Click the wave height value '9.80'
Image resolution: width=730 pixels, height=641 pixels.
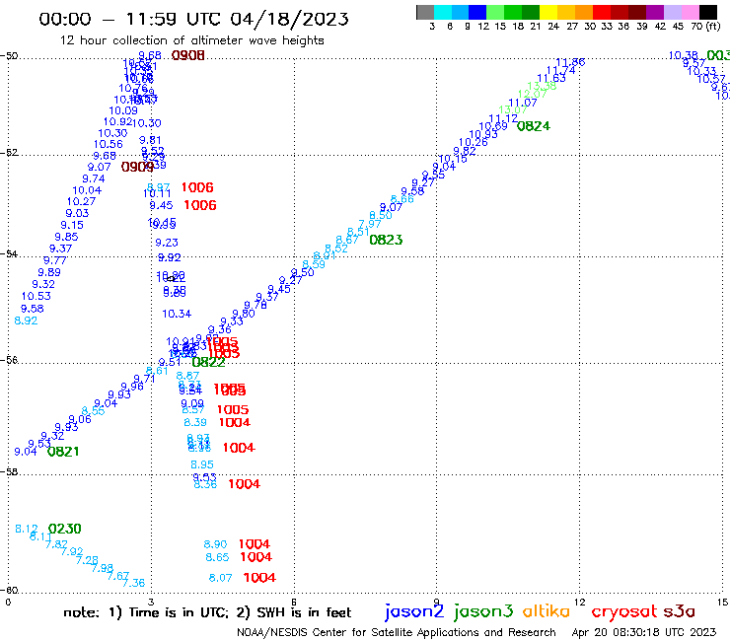tap(244, 314)
